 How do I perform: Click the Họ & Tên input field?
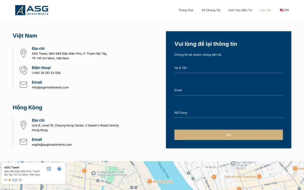click(x=228, y=68)
